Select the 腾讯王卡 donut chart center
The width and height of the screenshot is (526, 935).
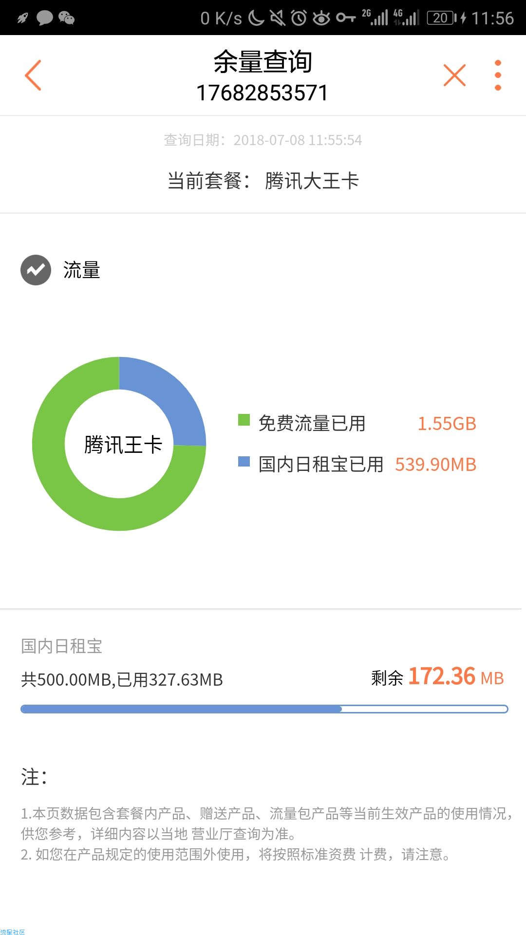(x=122, y=445)
